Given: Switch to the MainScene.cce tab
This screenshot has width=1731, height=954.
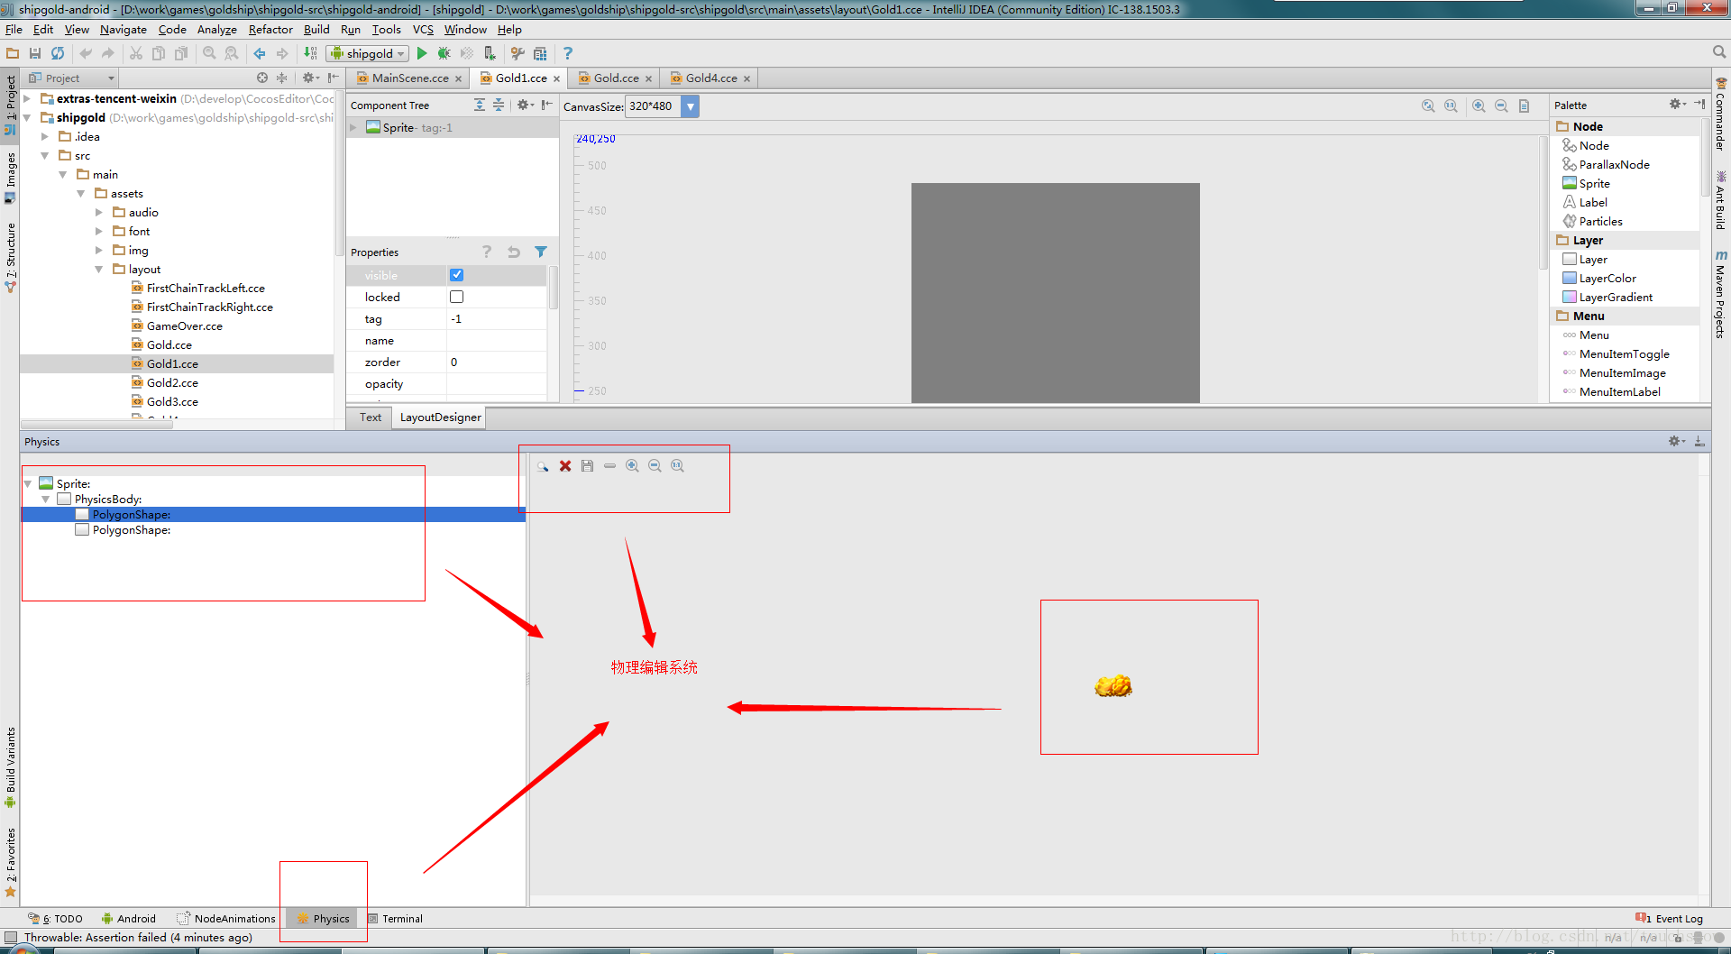Looking at the screenshot, I should [410, 78].
